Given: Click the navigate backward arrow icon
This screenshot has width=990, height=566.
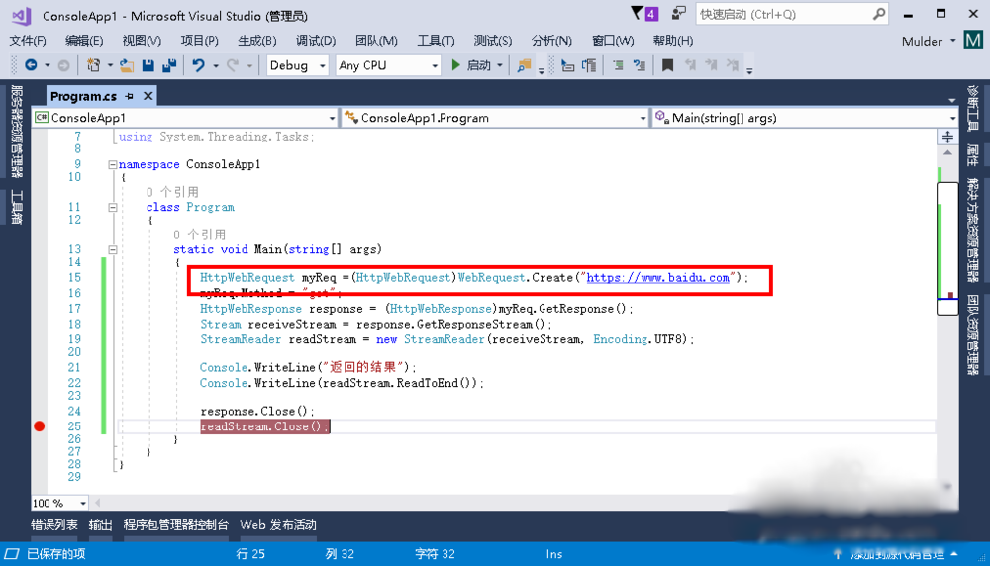Looking at the screenshot, I should point(31,65).
